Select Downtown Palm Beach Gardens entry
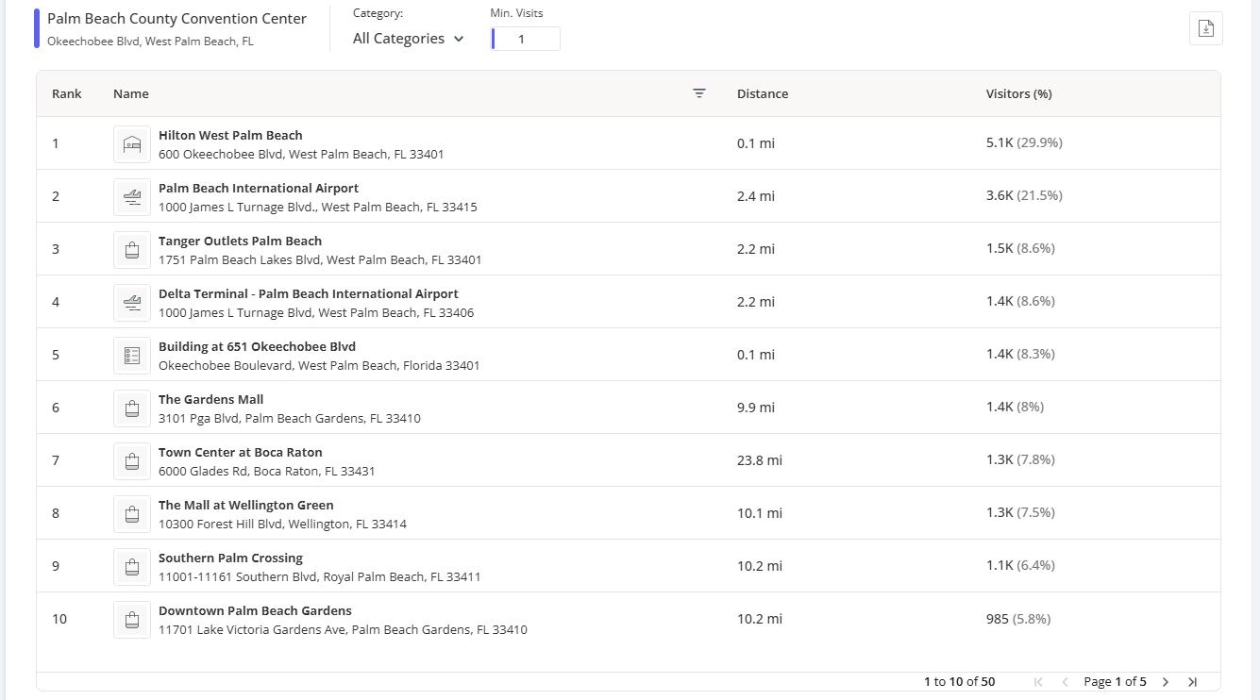Image resolution: width=1260 pixels, height=700 pixels. (255, 611)
